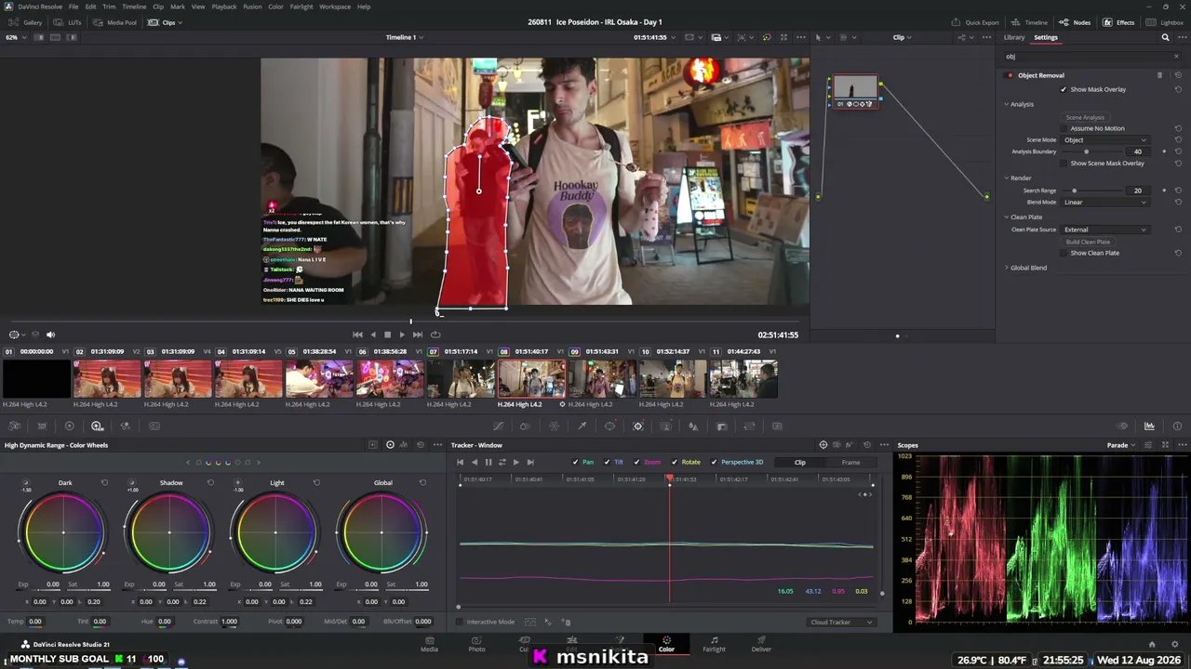Enable Show Scene Mask Overlay
The width and height of the screenshot is (1191, 669).
coord(1064,164)
